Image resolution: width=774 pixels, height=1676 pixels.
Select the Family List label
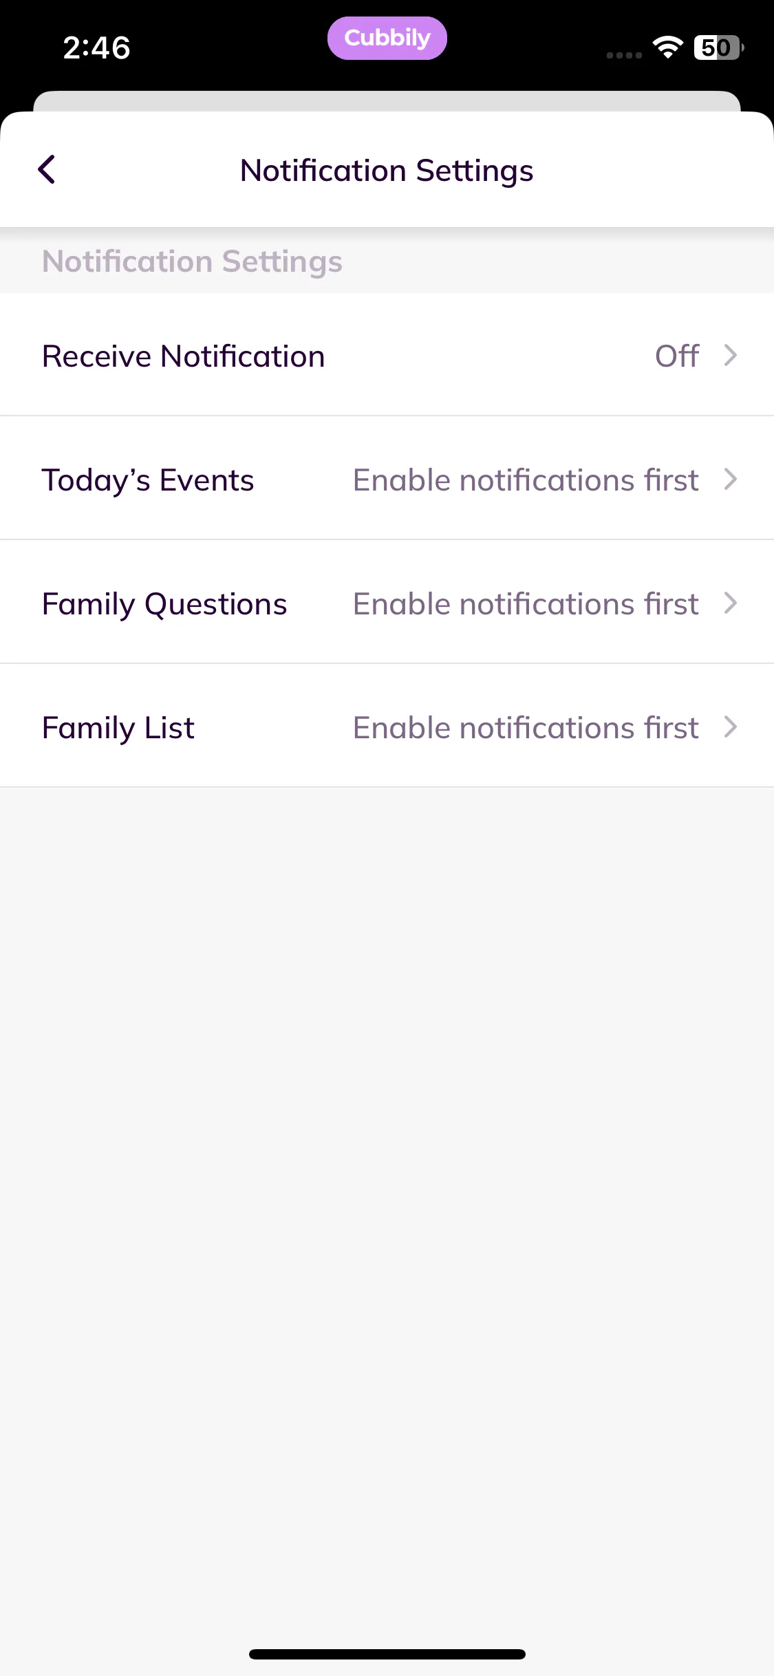(118, 727)
